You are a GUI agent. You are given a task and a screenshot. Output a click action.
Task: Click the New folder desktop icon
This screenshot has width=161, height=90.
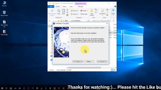tap(4, 33)
